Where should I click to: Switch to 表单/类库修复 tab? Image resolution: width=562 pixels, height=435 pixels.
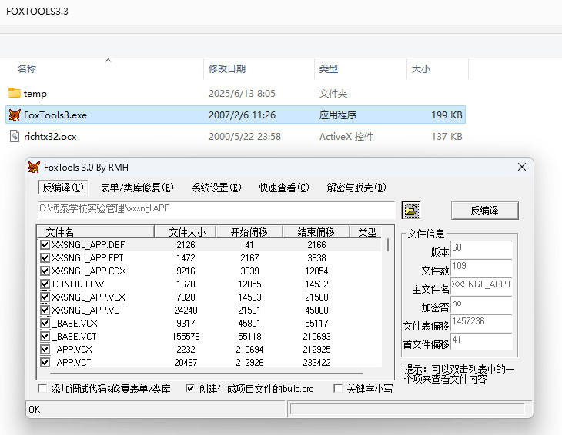point(137,188)
